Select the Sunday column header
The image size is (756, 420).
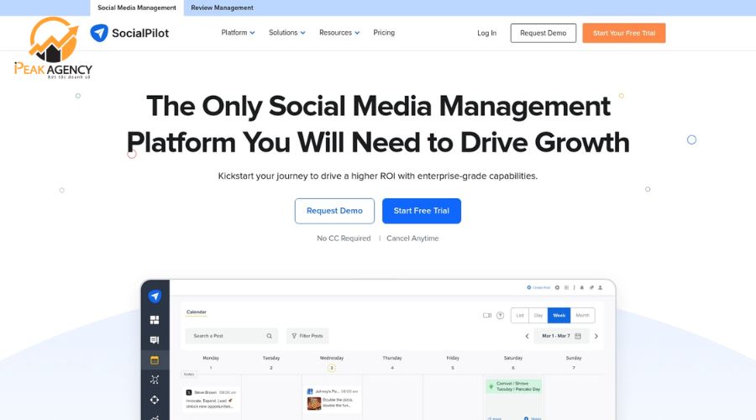click(x=574, y=359)
